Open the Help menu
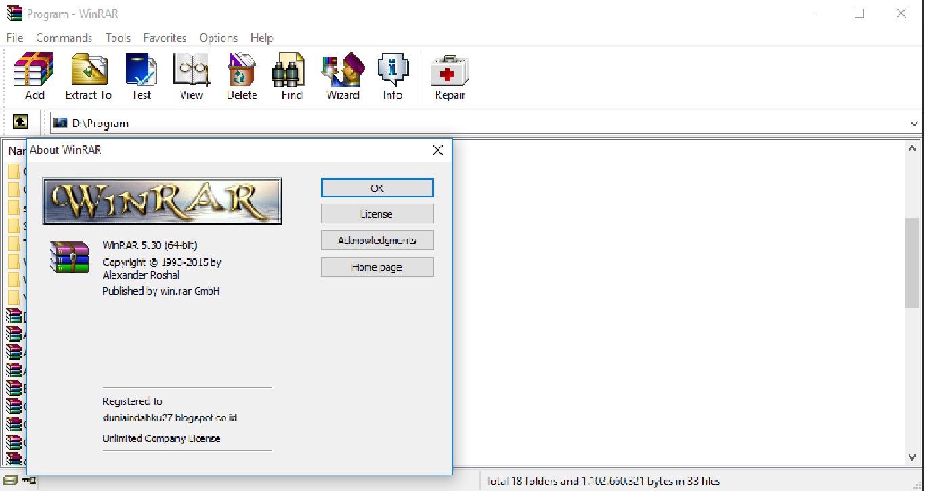 [x=261, y=38]
